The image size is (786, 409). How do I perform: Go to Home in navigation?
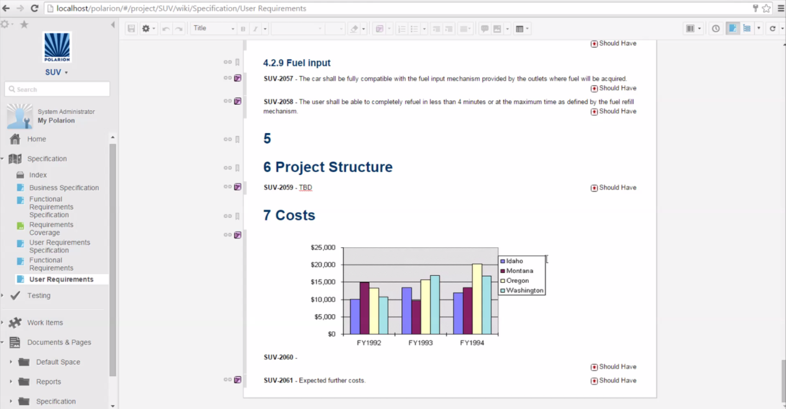click(x=36, y=139)
